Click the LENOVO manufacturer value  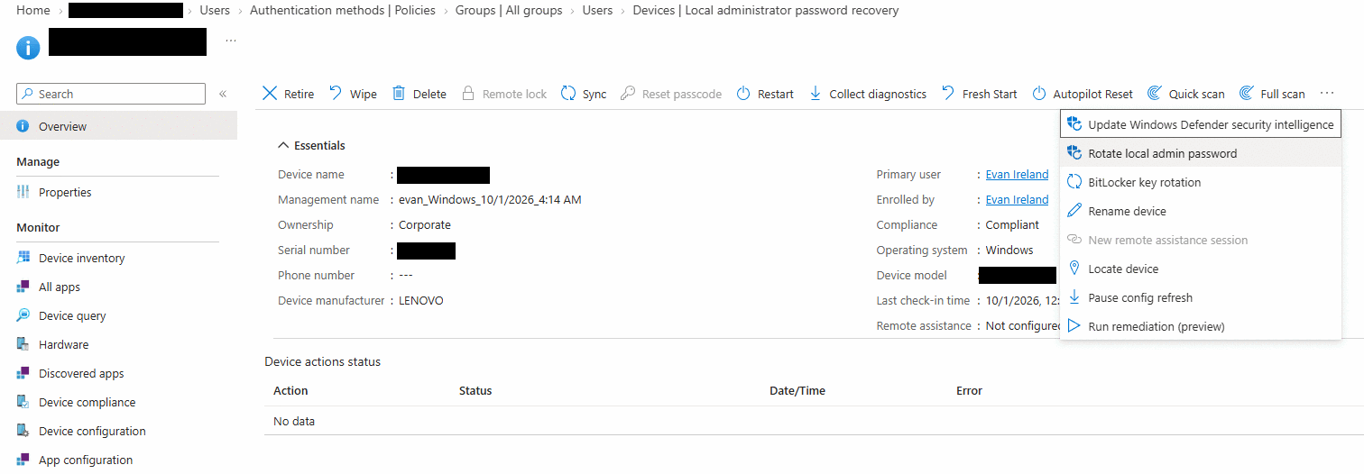(x=421, y=300)
